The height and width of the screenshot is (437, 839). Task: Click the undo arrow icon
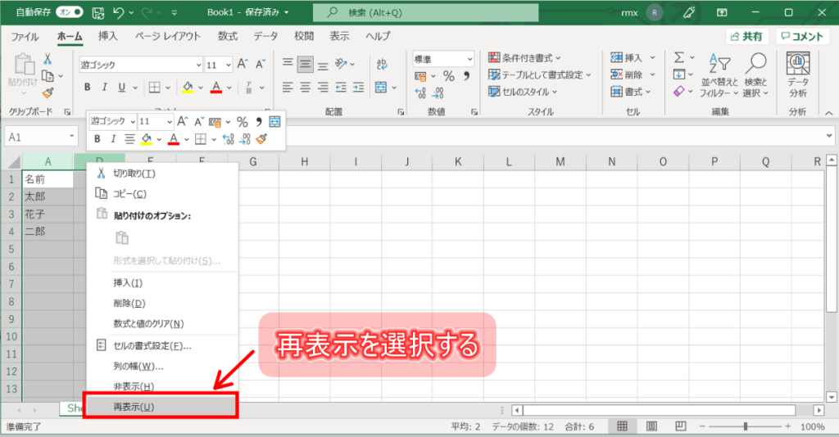coord(120,13)
